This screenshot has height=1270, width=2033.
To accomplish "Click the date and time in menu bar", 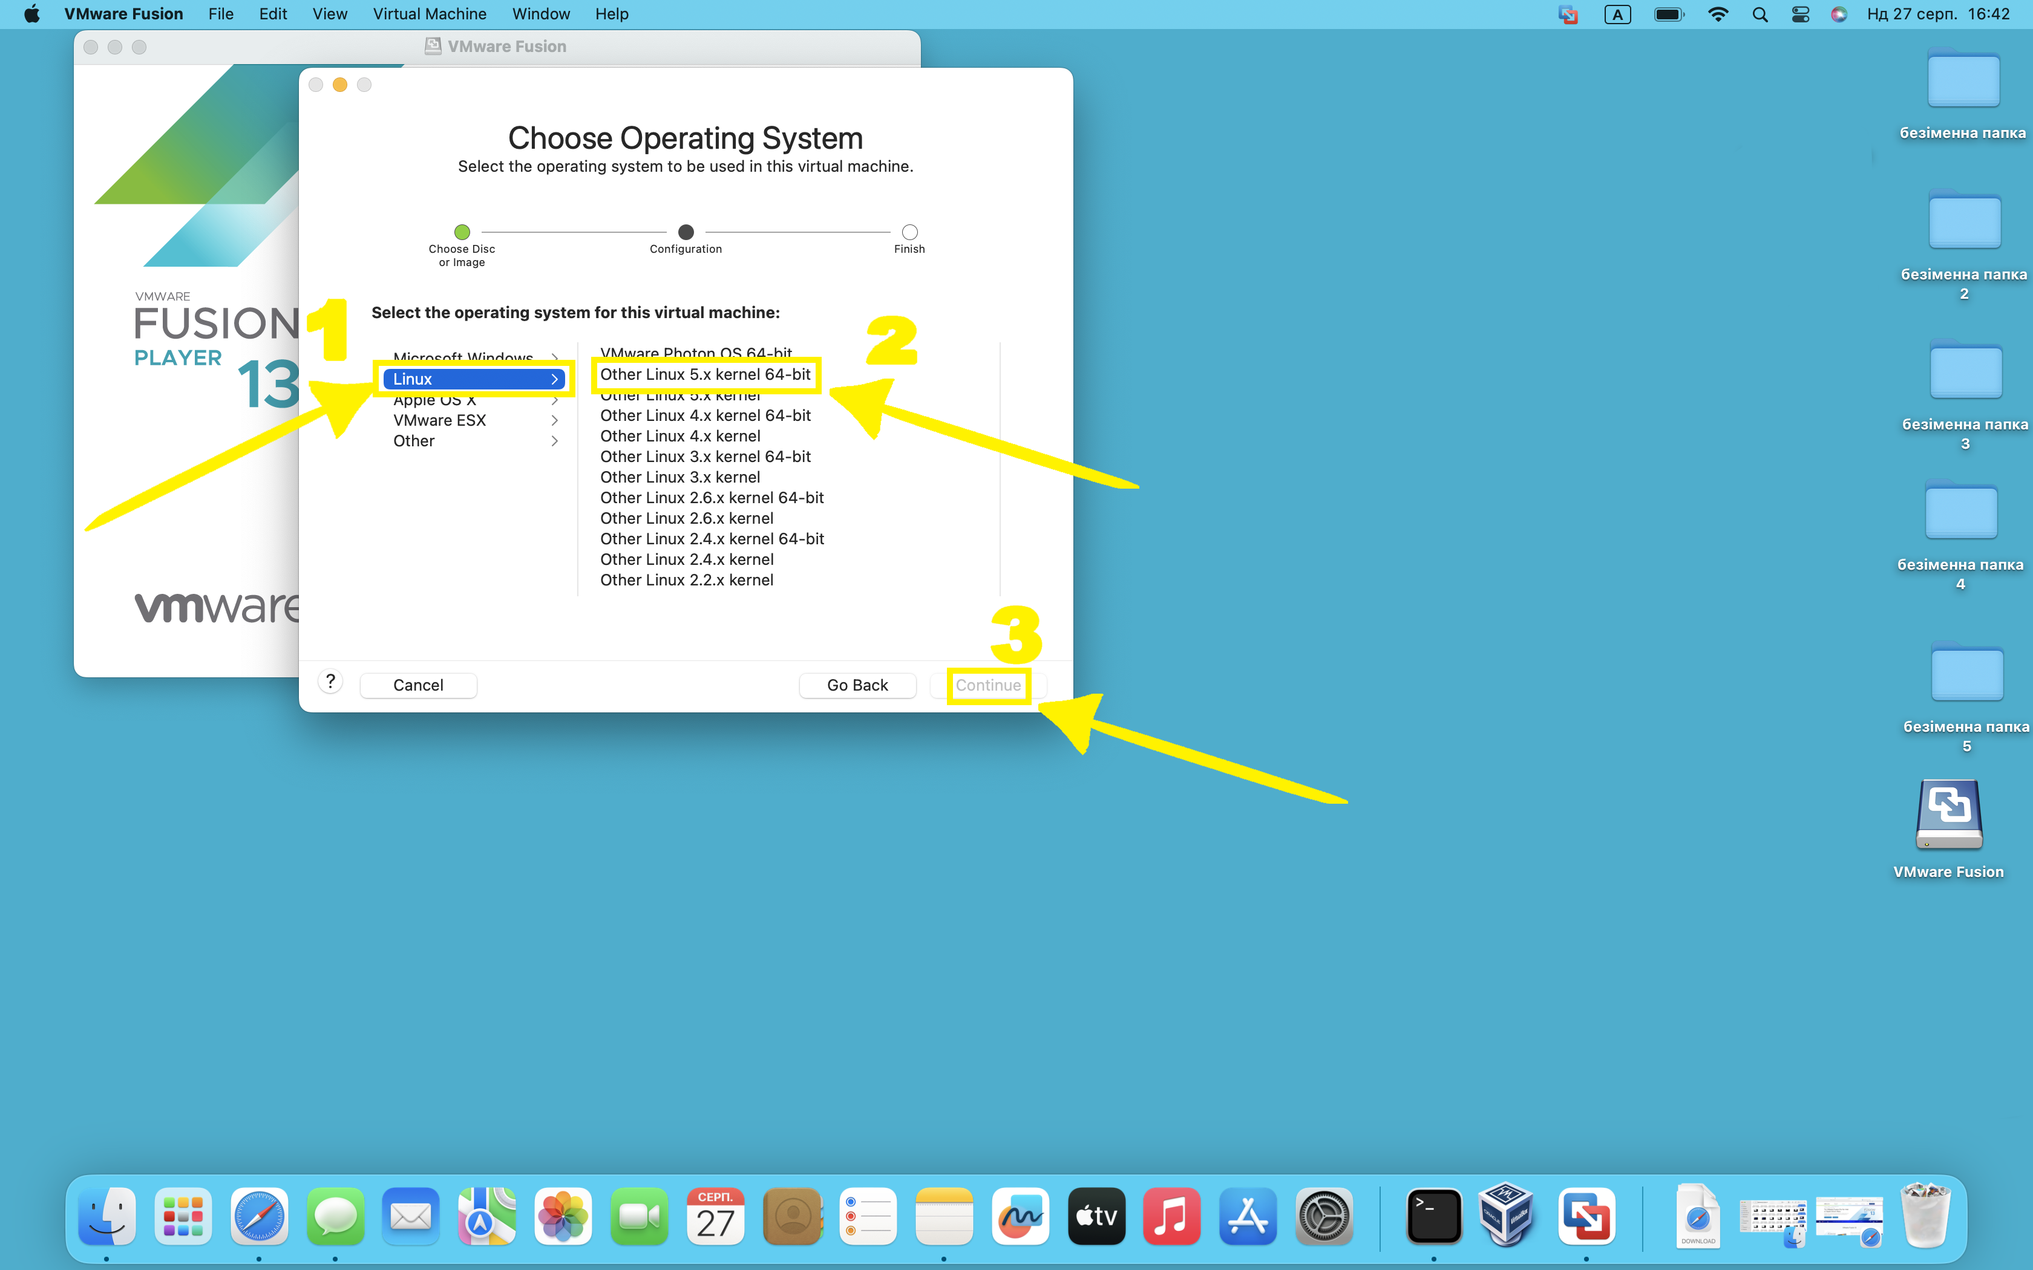I will 1938,15.
